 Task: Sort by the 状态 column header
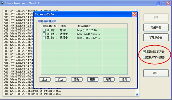coord(67,26)
